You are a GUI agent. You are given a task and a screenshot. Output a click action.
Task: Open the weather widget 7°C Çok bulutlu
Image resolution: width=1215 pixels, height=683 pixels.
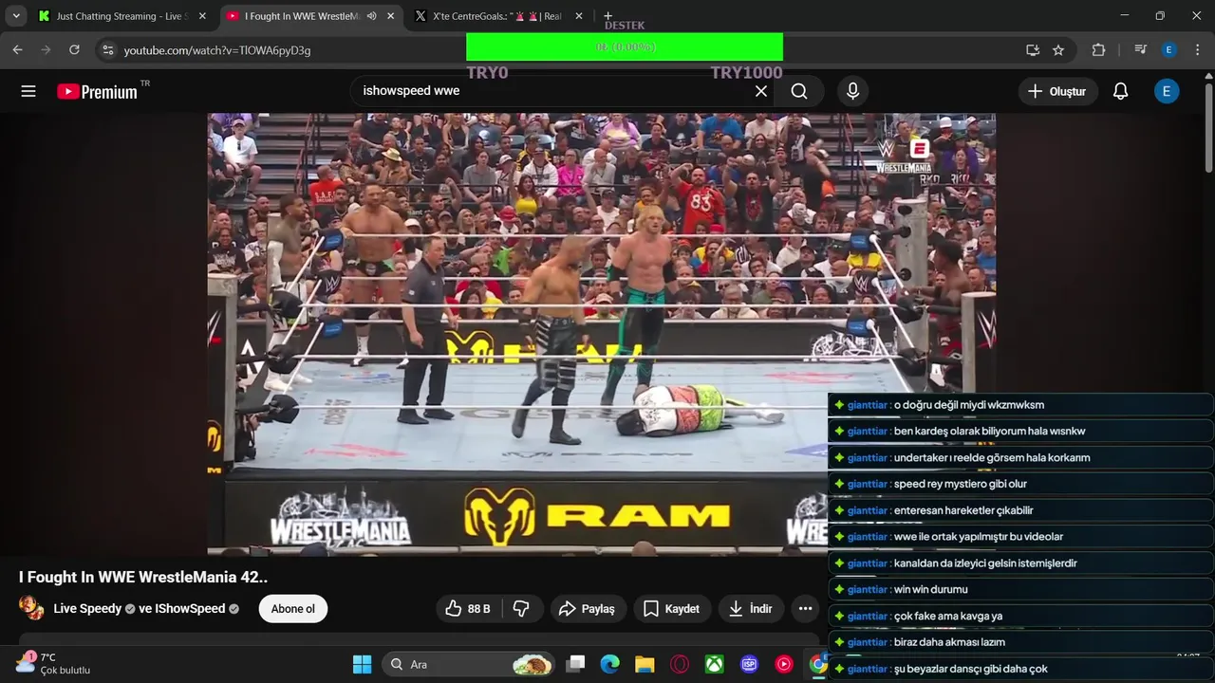53,663
